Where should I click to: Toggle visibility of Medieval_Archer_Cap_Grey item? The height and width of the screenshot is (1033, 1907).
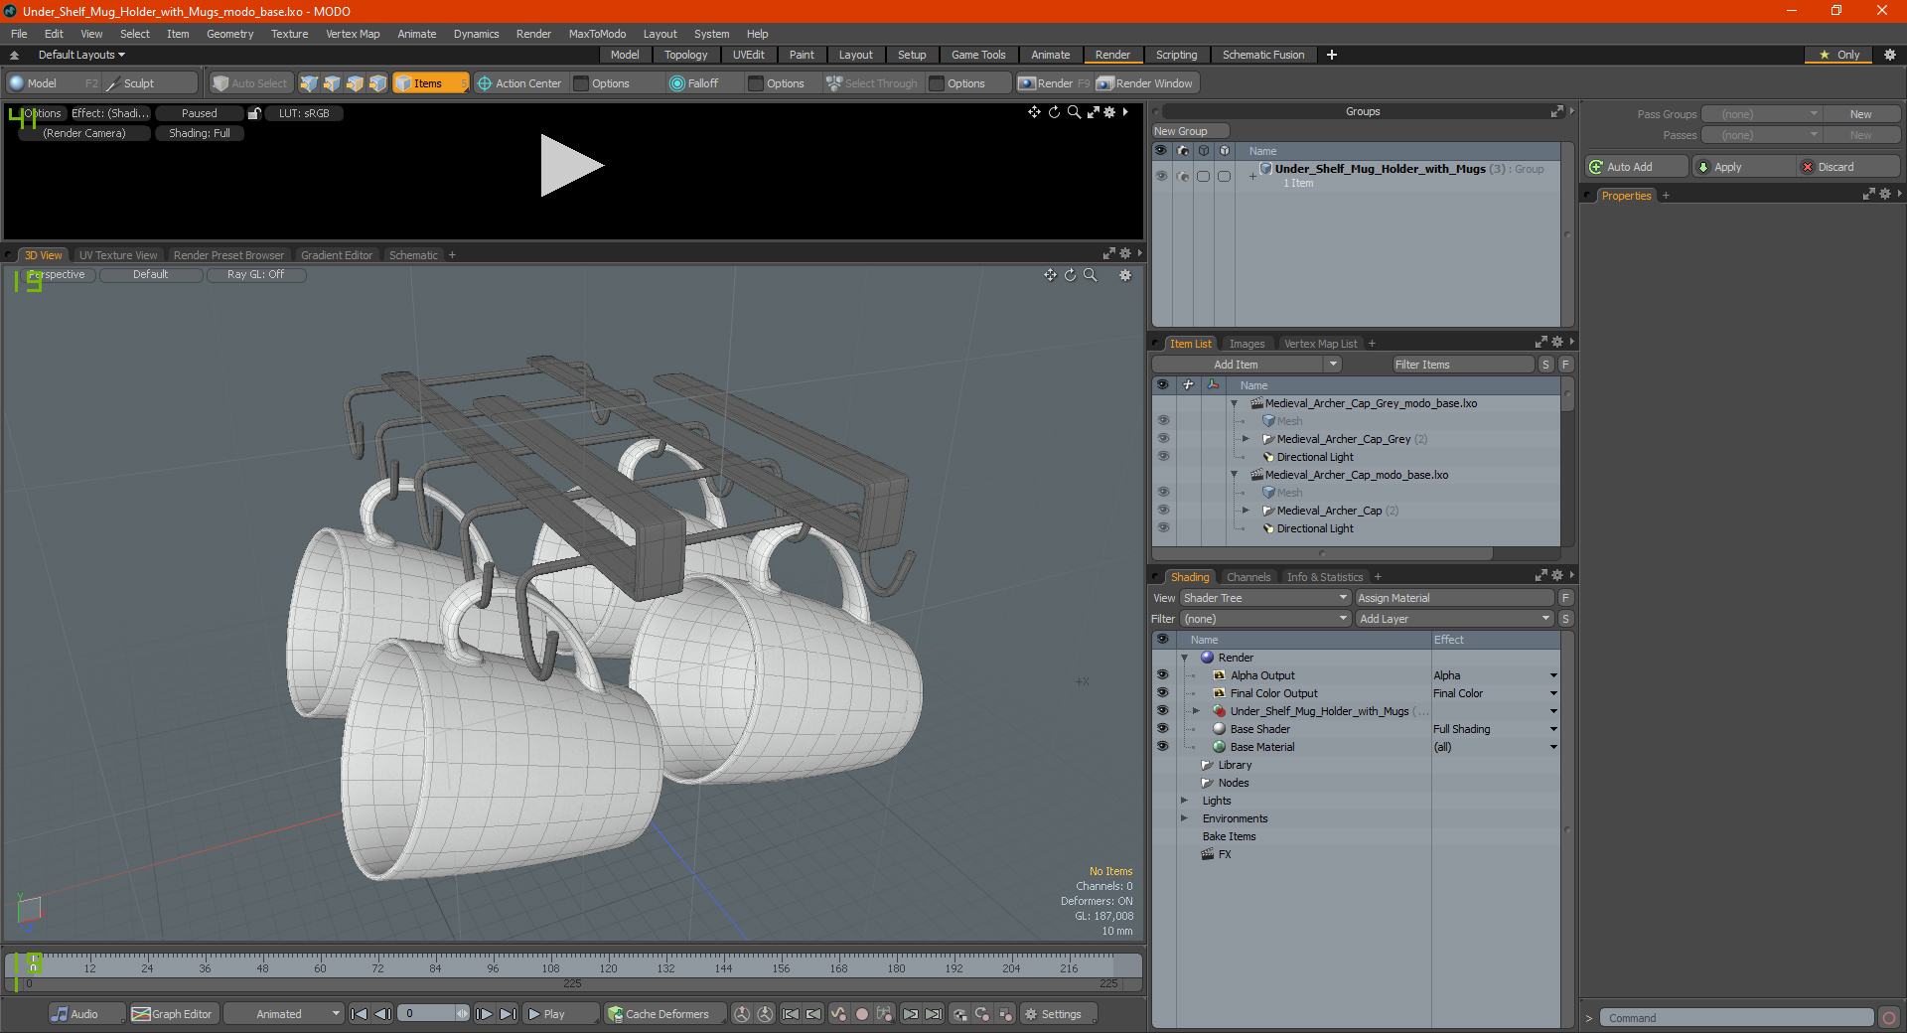click(x=1163, y=439)
